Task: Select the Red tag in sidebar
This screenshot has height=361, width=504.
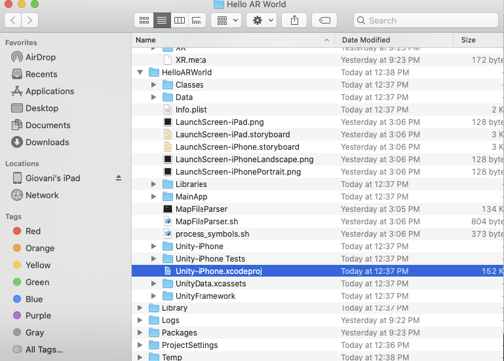Action: 33,231
